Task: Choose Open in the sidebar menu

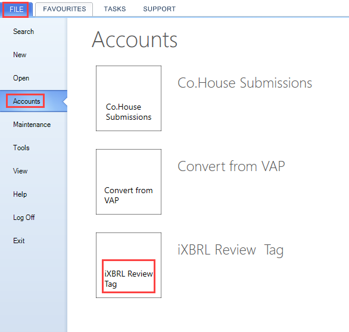Action: pyautogui.click(x=21, y=78)
